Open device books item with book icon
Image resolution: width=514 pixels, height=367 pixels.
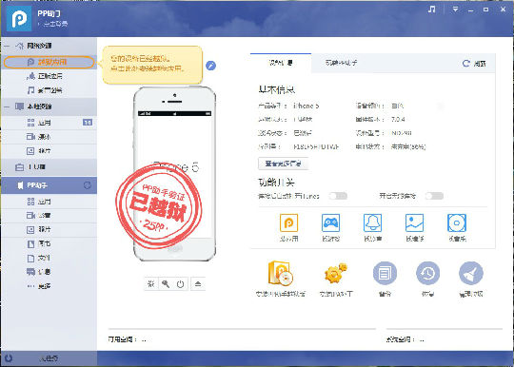pos(49,244)
